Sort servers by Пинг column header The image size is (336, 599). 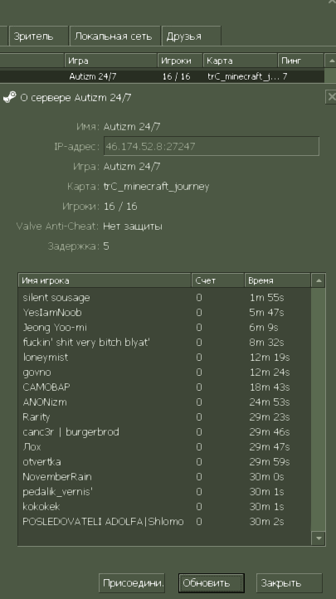[x=301, y=61]
